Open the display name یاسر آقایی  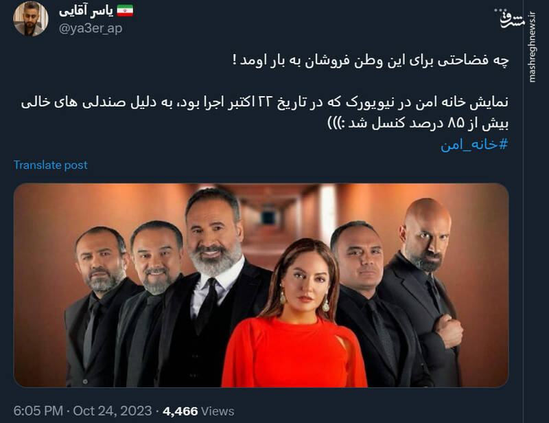pos(86,11)
